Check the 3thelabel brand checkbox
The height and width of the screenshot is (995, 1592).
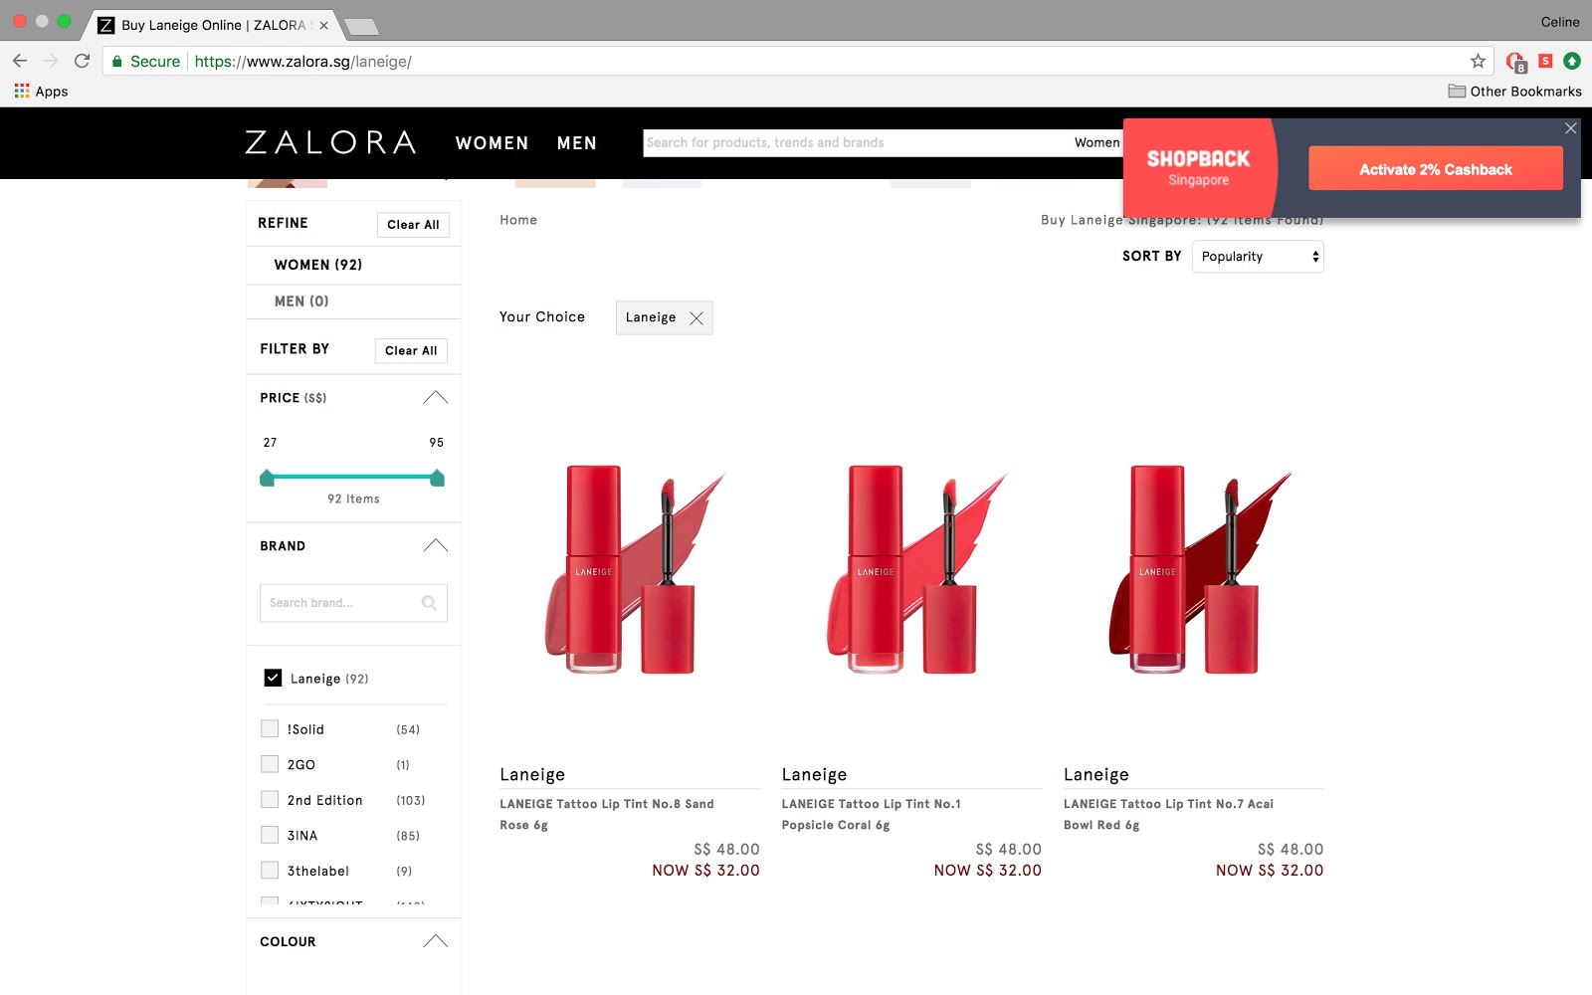270,871
